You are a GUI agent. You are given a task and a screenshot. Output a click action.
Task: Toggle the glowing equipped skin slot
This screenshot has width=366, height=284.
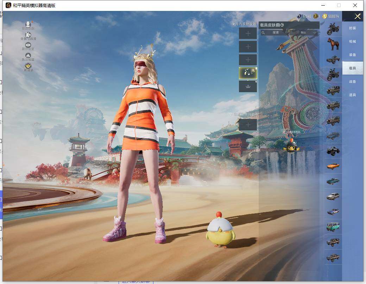pos(248,73)
